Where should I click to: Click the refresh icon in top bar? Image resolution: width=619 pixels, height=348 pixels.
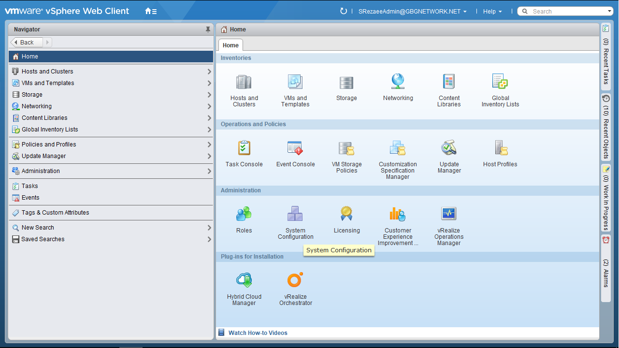click(344, 11)
